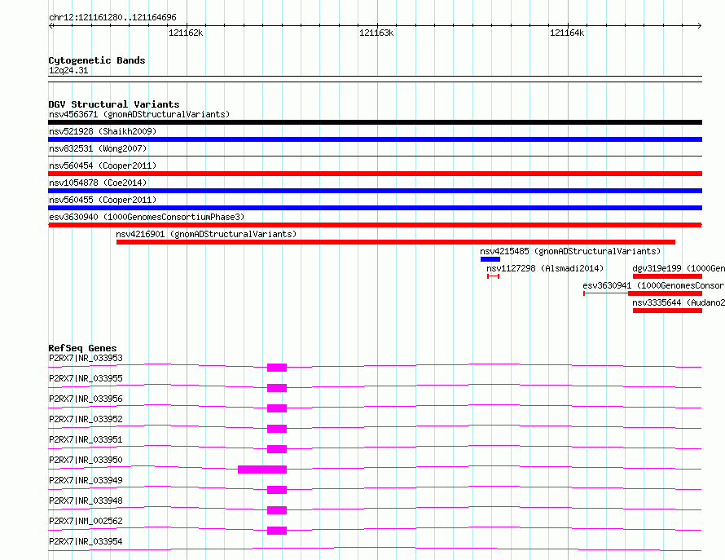Select the NR_033953 magenta exon block
This screenshot has width=725, height=560.
point(277,368)
